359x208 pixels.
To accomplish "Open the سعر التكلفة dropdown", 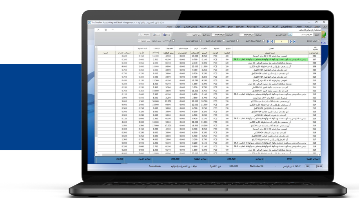I will click(x=139, y=41).
